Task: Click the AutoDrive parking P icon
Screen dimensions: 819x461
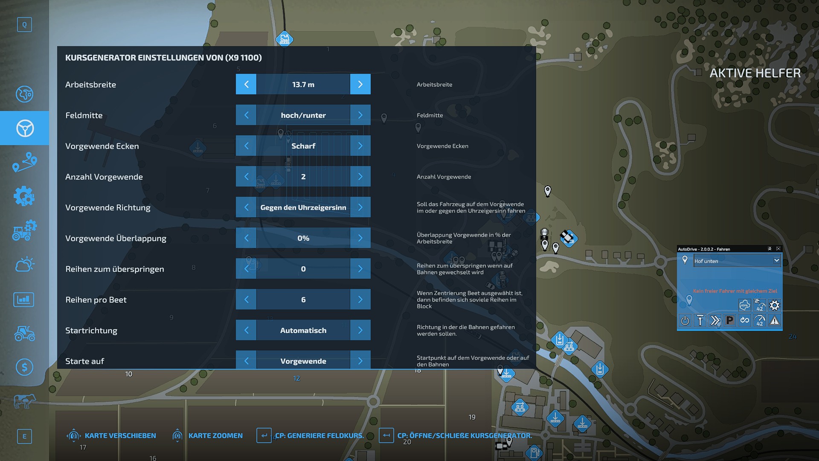Action: pos(730,321)
